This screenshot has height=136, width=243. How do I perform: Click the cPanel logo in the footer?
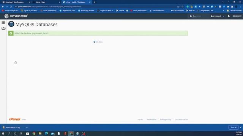14,119
